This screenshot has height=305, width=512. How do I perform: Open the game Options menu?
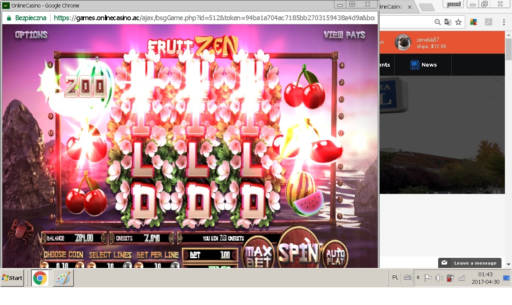(x=31, y=35)
